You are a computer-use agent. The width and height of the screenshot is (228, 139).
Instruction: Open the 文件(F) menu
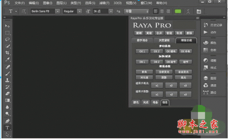tap(19, 3)
